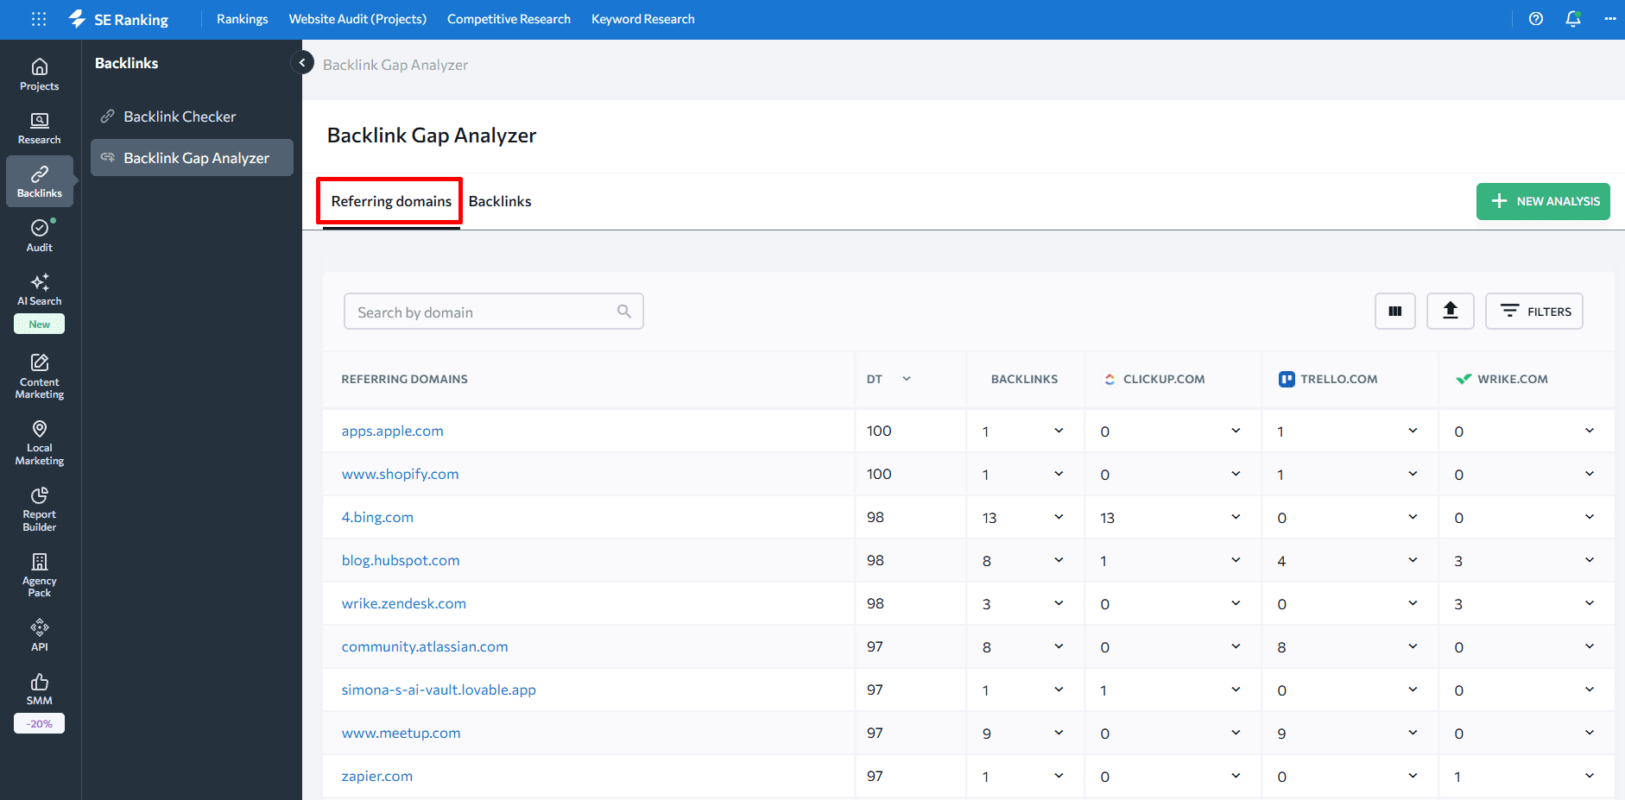
Task: Open the community.atlassian.com domain link
Action: [x=425, y=646]
